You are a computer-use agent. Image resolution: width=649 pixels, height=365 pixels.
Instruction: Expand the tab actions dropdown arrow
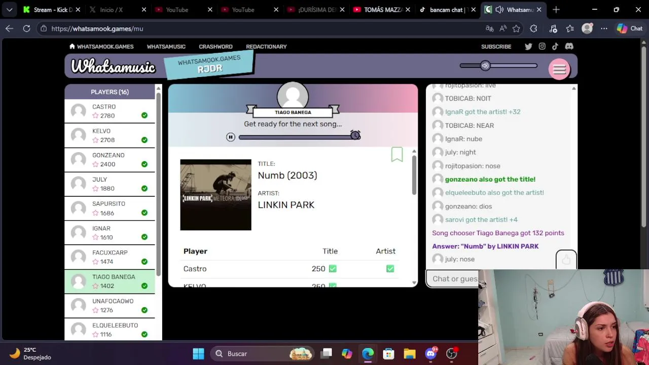point(9,10)
